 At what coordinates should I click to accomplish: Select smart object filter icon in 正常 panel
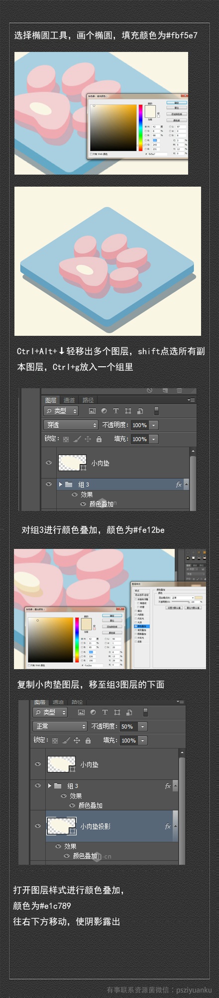point(129,713)
